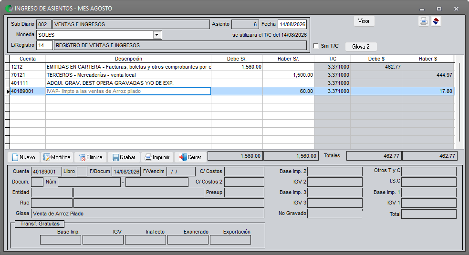Click the red and blue diamond icon

[x=436, y=21]
